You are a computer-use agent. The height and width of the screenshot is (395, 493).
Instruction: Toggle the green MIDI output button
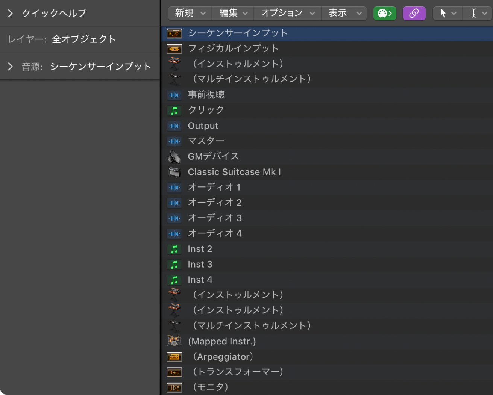[384, 13]
